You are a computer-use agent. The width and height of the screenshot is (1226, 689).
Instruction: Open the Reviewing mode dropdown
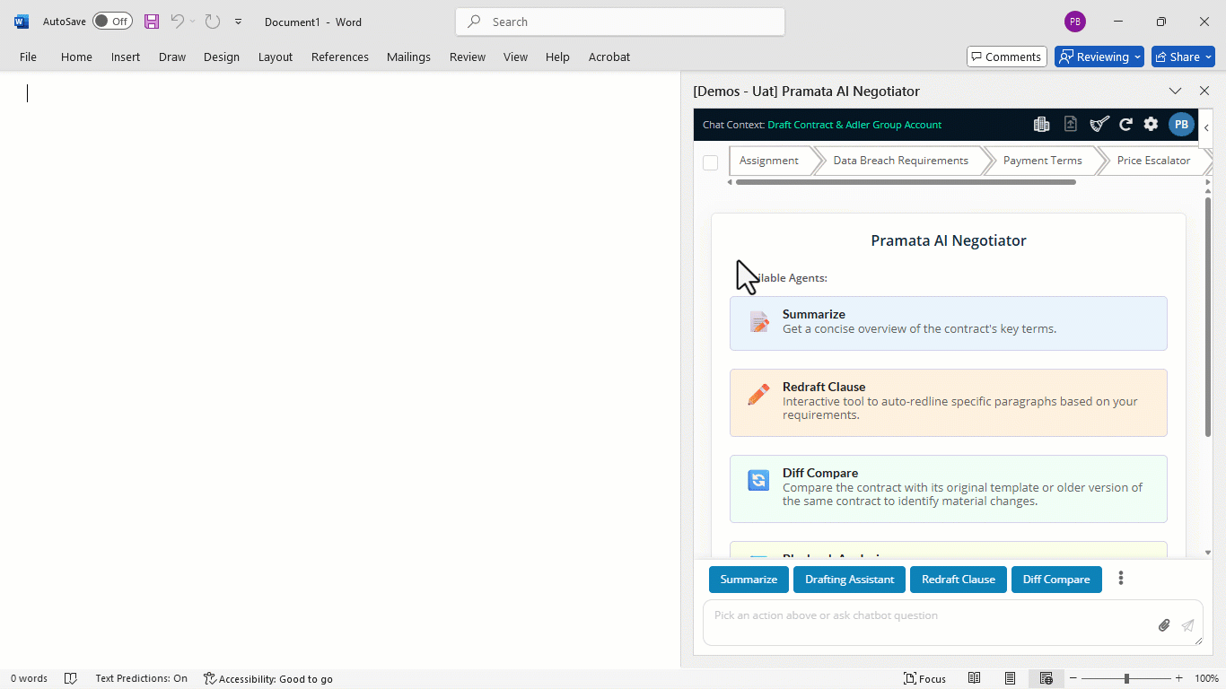pos(1099,57)
